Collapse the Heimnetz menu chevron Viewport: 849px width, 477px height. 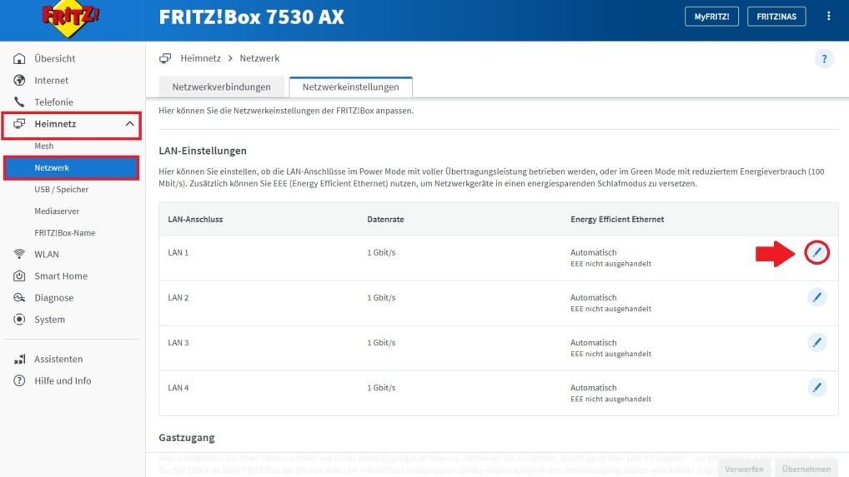[129, 124]
